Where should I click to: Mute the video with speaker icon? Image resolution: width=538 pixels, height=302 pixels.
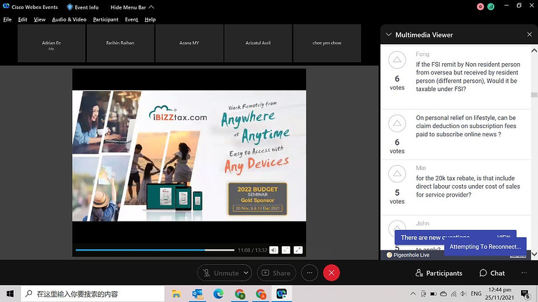274,251
